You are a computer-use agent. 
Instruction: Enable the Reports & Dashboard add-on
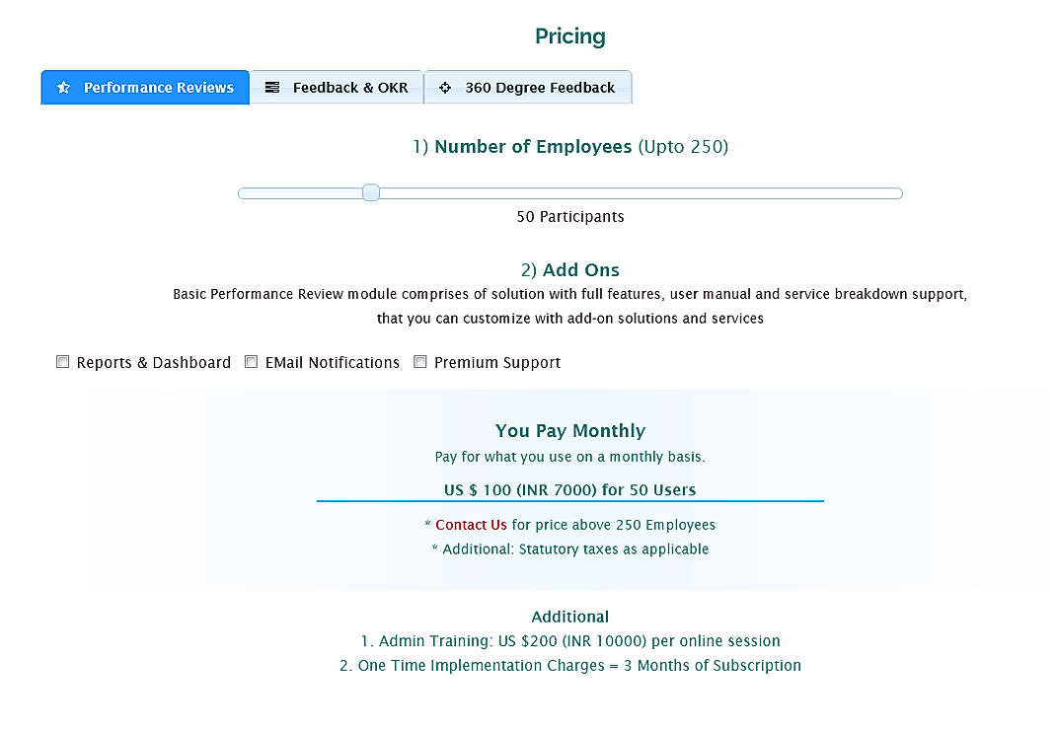pos(62,361)
